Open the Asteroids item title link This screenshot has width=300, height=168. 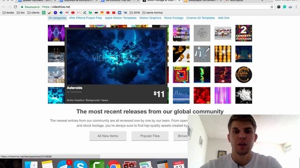[x=75, y=88]
